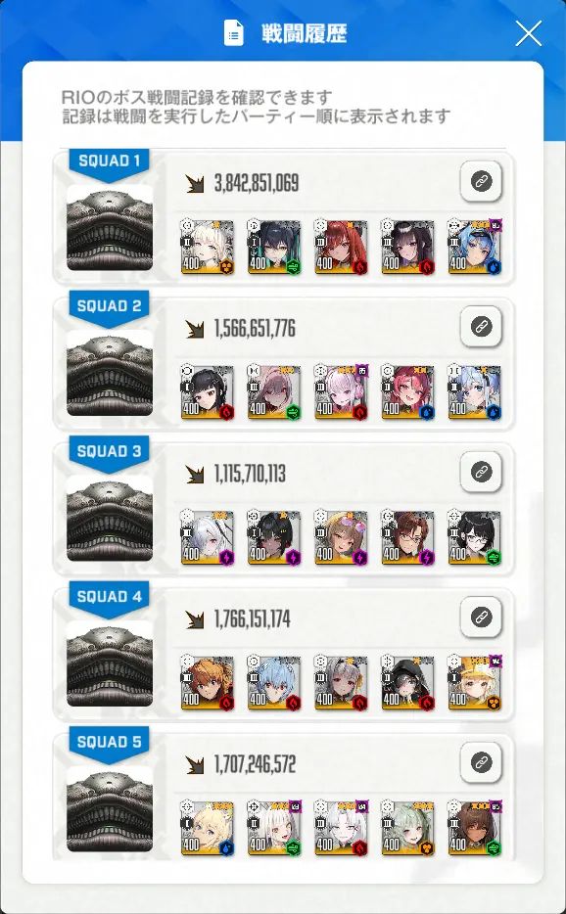Select Squad 3 boss thumbnail

point(110,519)
